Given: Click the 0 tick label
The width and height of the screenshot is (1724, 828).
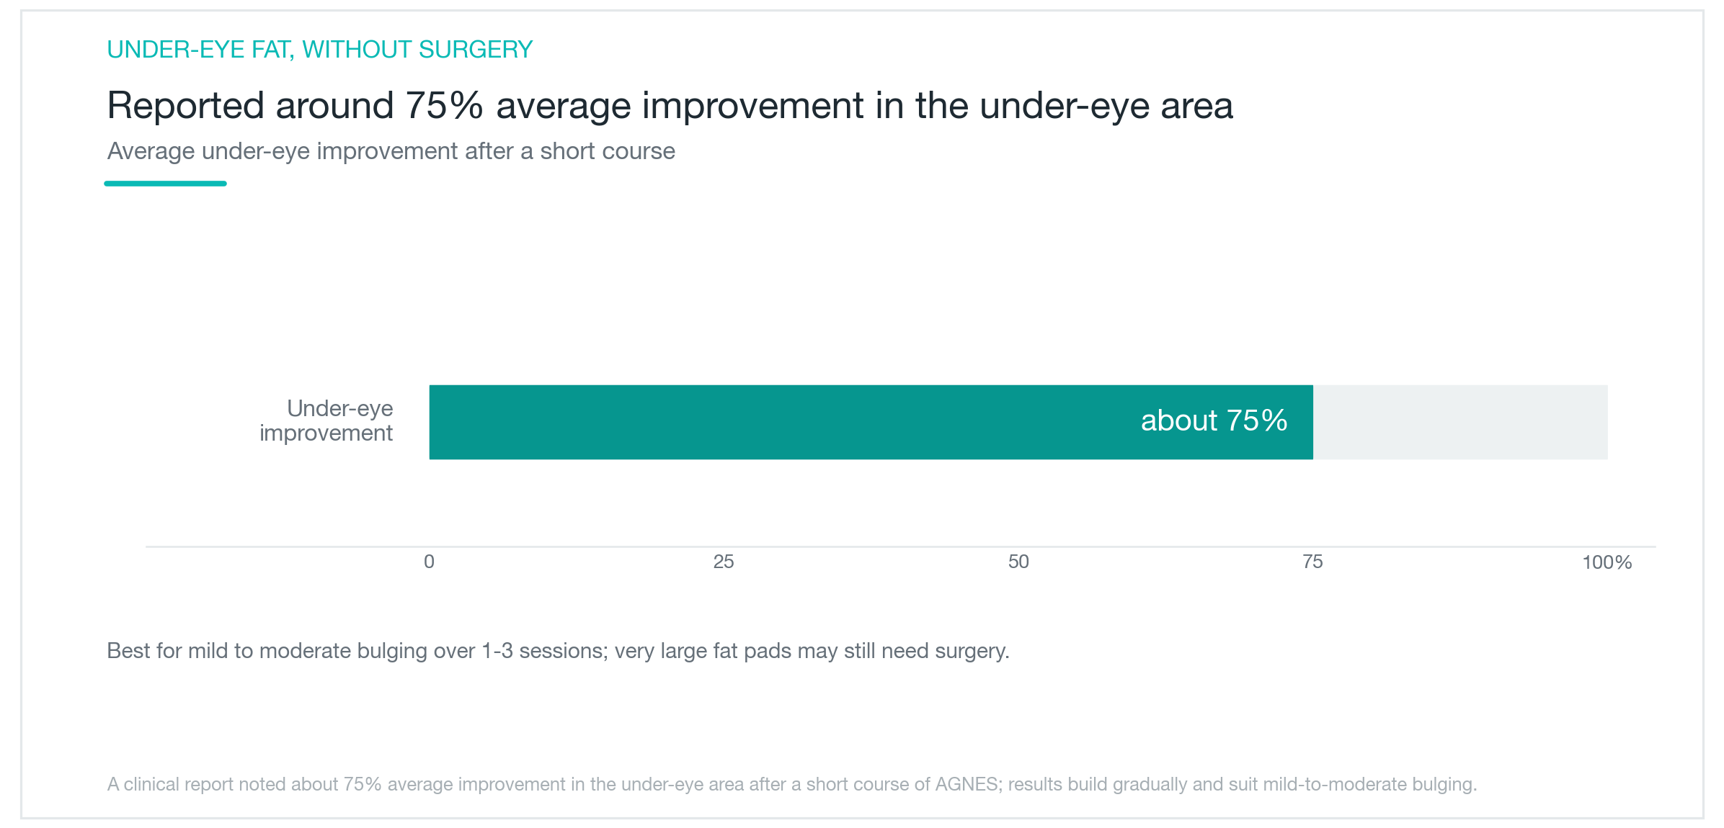Looking at the screenshot, I should tap(429, 562).
